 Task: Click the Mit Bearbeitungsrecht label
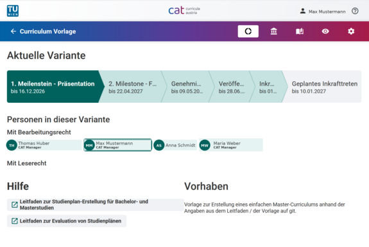click(39, 133)
